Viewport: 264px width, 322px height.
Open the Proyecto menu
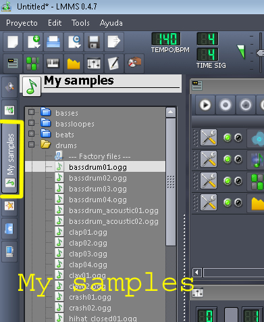(x=22, y=23)
